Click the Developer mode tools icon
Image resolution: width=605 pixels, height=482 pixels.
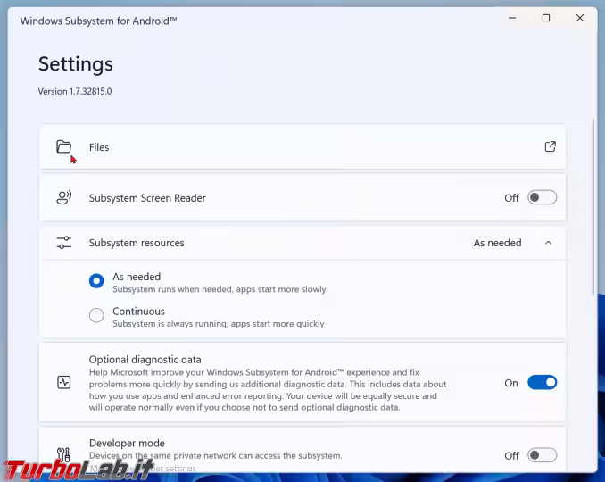(x=63, y=454)
